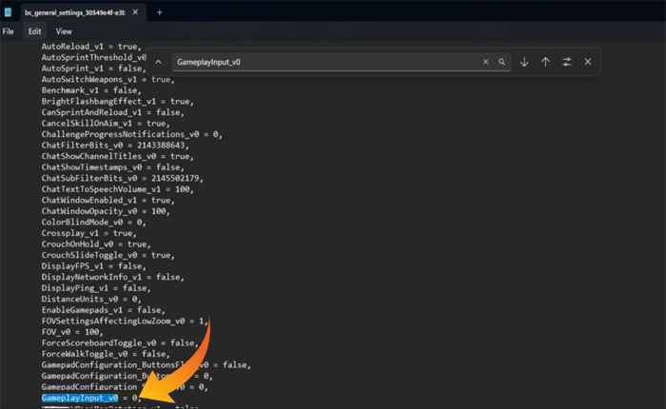The image size is (666, 409).
Task: Click the search magnifier icon in find bar
Action: [501, 62]
